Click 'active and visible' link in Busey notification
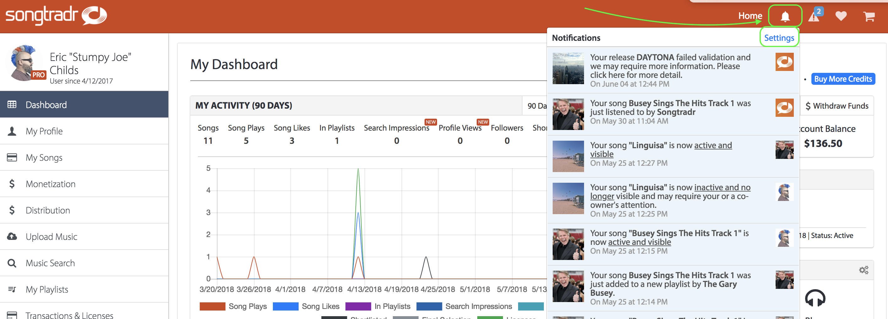This screenshot has height=319, width=888. (639, 242)
